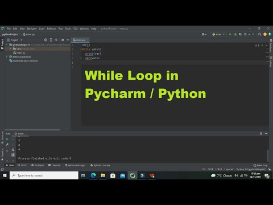This screenshot has width=273, height=205.
Task: Click the Python interpreter status bar widget
Action: 251,169
